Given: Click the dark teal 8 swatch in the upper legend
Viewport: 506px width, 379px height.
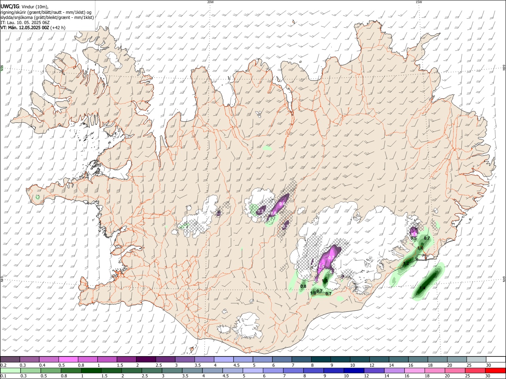Looking at the screenshot, I should tap(321, 360).
